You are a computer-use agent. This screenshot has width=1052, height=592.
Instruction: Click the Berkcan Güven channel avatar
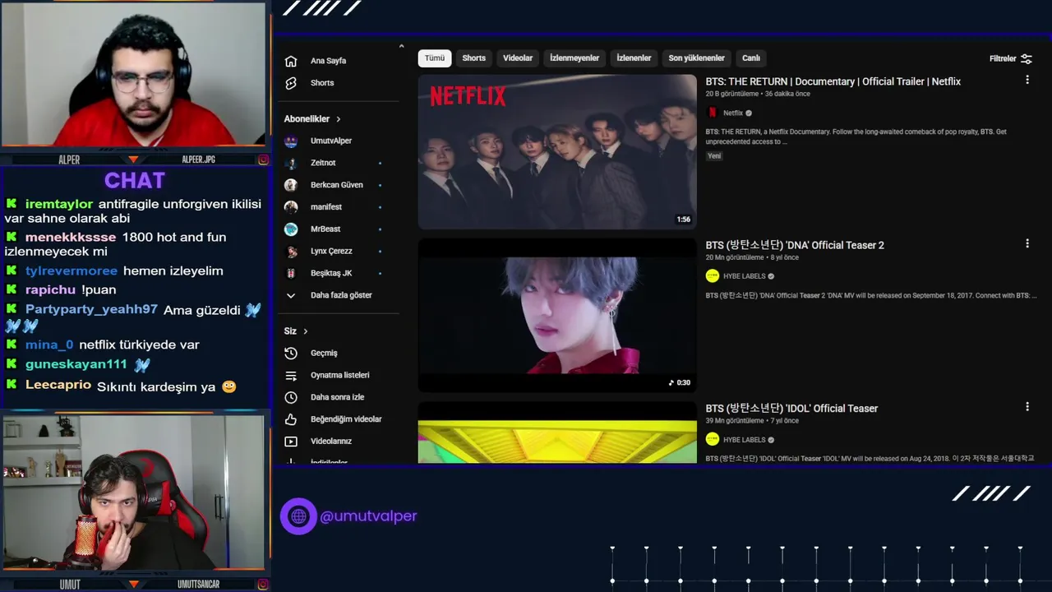(x=291, y=185)
